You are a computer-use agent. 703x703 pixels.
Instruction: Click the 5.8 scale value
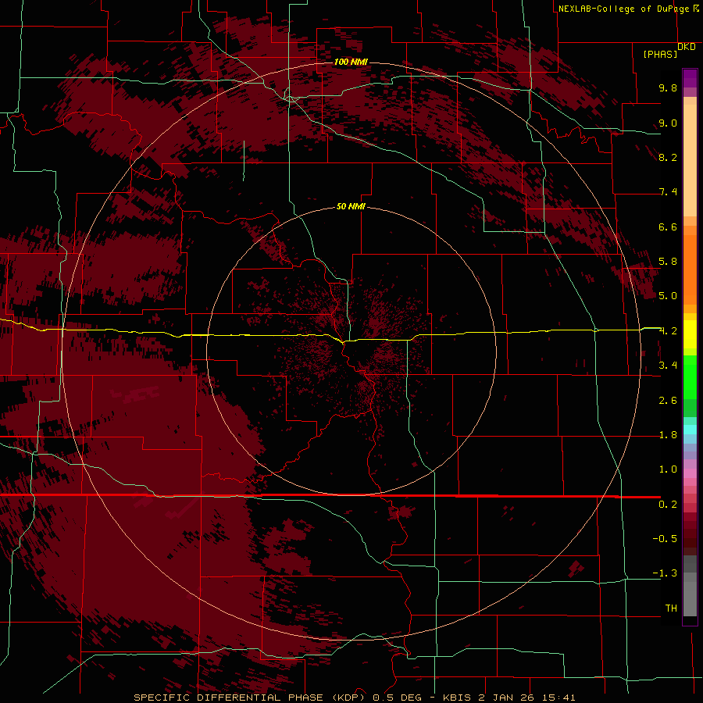click(668, 262)
